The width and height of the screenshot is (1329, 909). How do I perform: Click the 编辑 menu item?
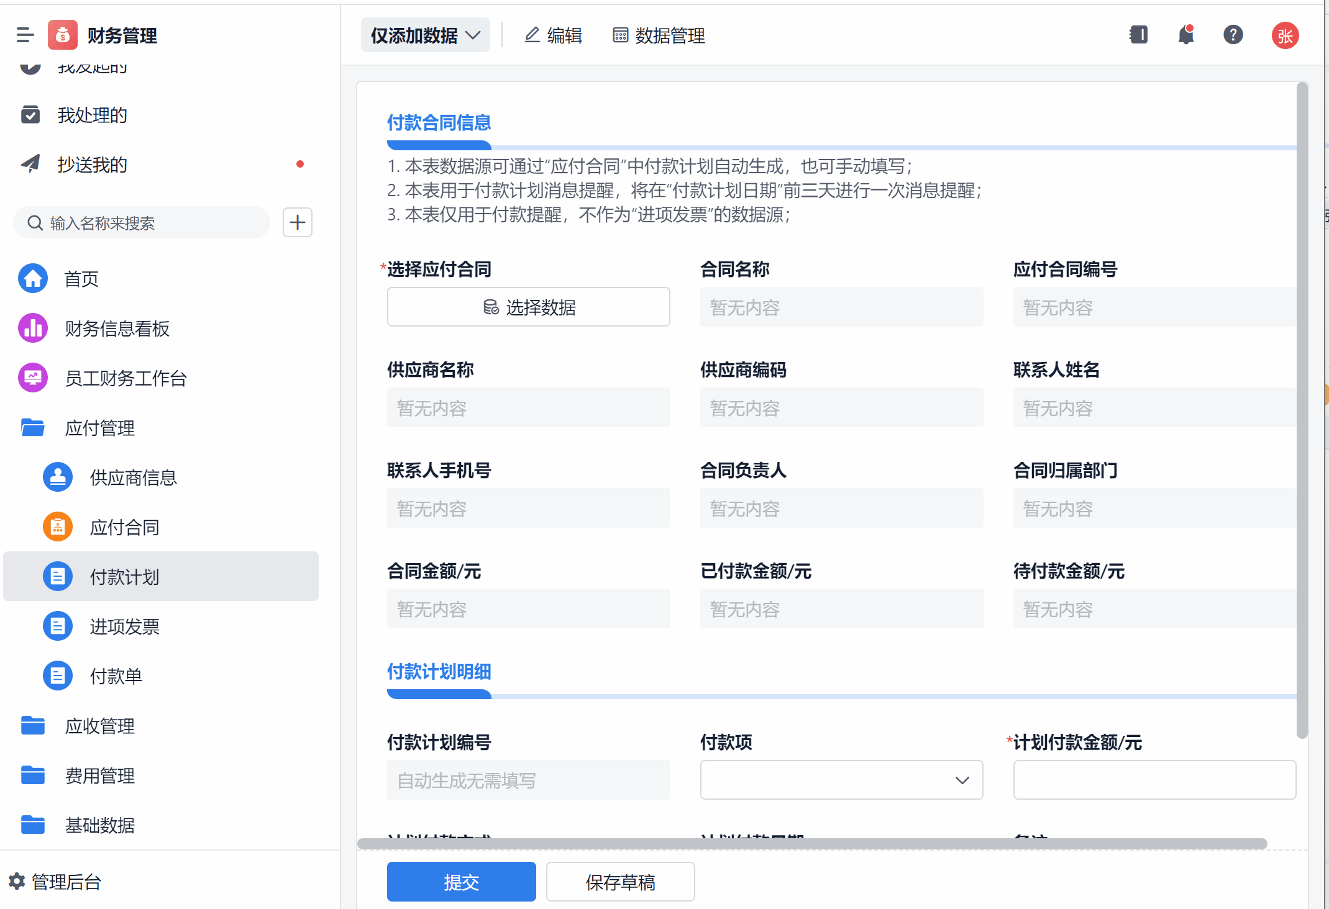tap(554, 35)
